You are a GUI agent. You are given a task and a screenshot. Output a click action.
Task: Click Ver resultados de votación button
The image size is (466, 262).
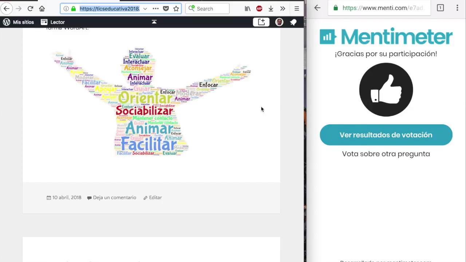(386, 135)
